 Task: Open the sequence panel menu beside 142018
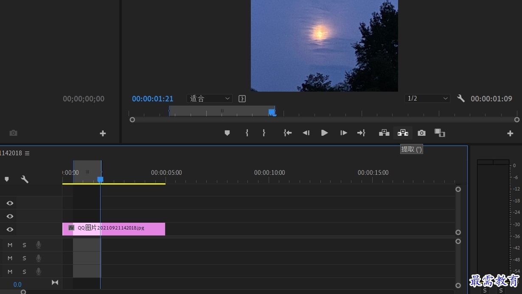27,153
